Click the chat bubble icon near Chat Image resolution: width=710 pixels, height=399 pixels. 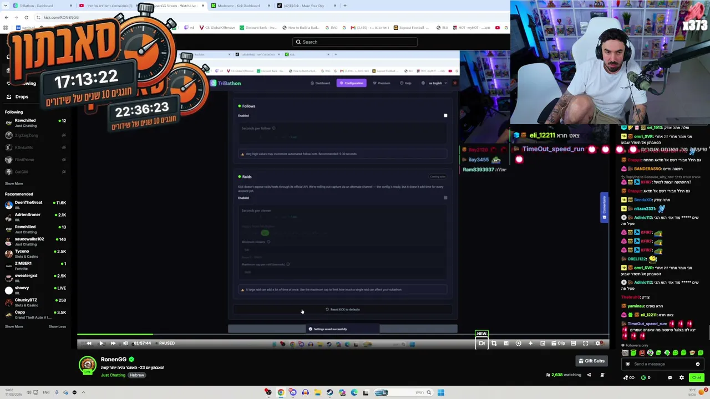pyautogui.click(x=670, y=378)
